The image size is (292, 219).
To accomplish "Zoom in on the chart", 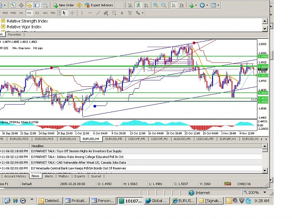I will (x=156, y=5).
